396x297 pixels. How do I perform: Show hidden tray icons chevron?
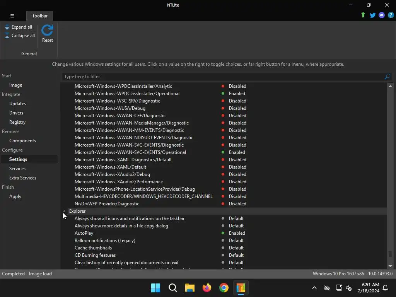[314, 288]
